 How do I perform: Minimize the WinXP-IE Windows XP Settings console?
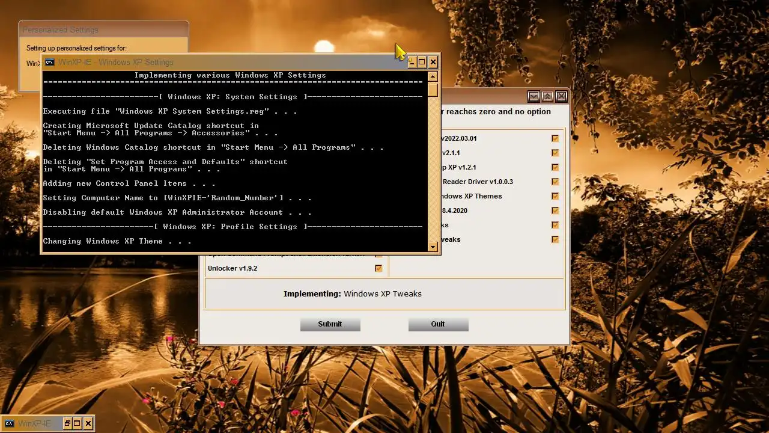411,62
